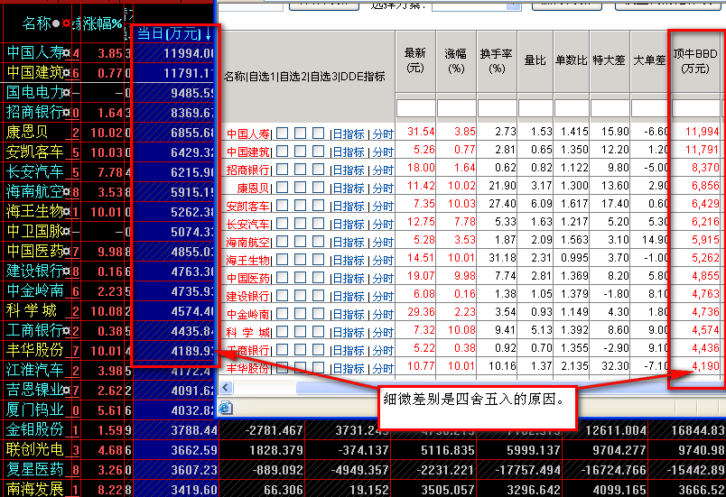Screen dimensions: 726x497
Task: Select 厦门钨业 in the left stock list
Action: (35, 410)
